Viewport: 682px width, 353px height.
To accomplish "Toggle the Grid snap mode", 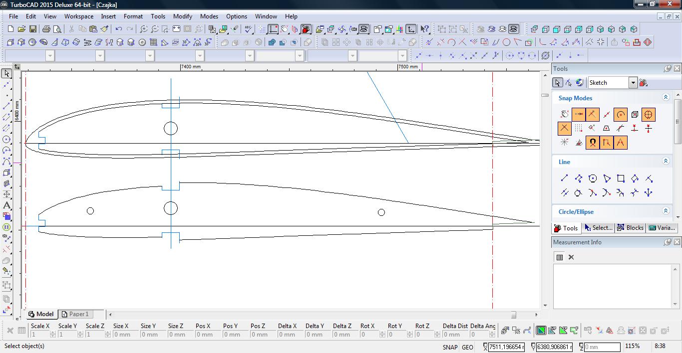I will click(x=578, y=129).
